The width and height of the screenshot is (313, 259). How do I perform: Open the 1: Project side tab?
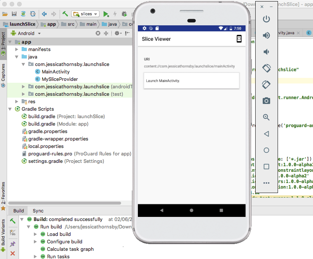[3, 44]
